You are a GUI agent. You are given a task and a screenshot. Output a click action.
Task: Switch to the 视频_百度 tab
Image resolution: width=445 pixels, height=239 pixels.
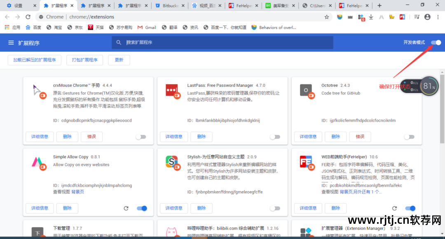(207, 5)
